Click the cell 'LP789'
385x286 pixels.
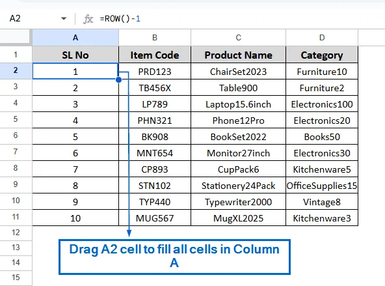pos(155,104)
